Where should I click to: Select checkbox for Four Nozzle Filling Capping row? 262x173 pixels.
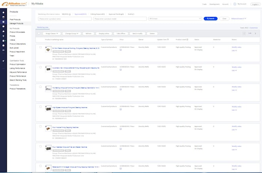40,126
